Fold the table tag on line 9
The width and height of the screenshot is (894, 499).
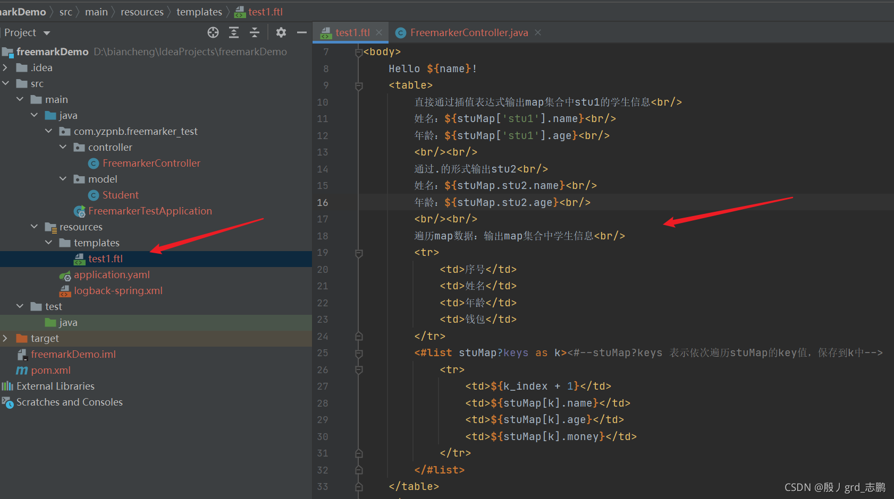(359, 85)
